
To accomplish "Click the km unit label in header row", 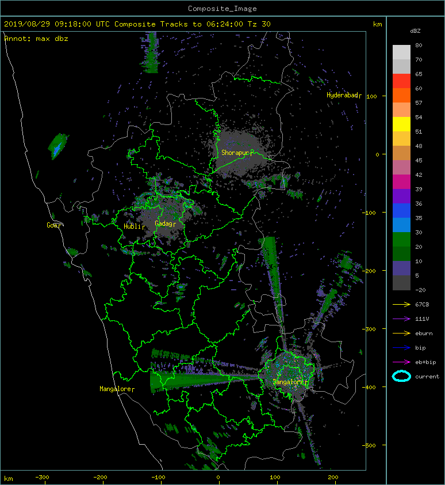I will pyautogui.click(x=377, y=24).
